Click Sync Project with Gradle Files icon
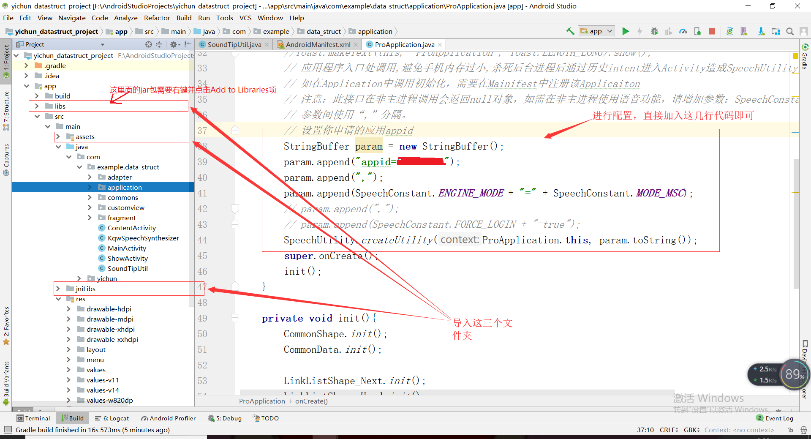This screenshot has height=439, width=811. 729,31
